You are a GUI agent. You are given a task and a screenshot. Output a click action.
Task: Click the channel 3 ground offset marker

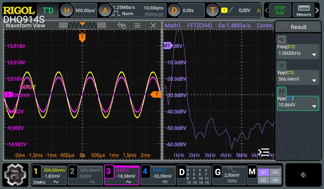pos(9,94)
